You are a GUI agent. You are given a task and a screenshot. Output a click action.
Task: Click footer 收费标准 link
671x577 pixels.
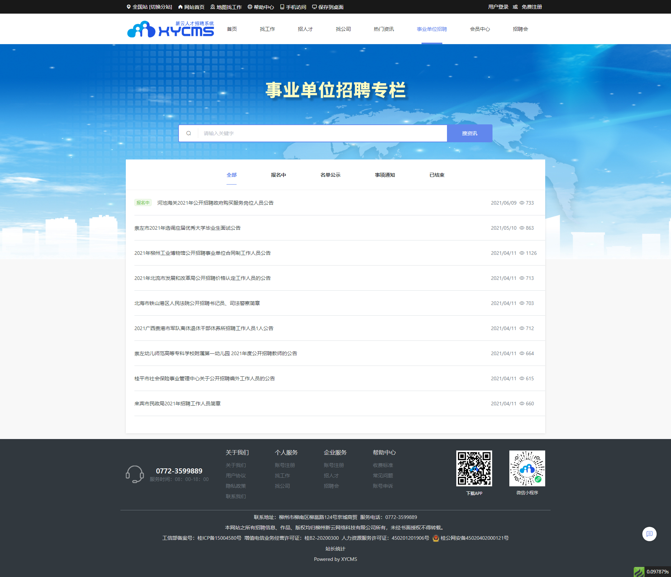383,465
